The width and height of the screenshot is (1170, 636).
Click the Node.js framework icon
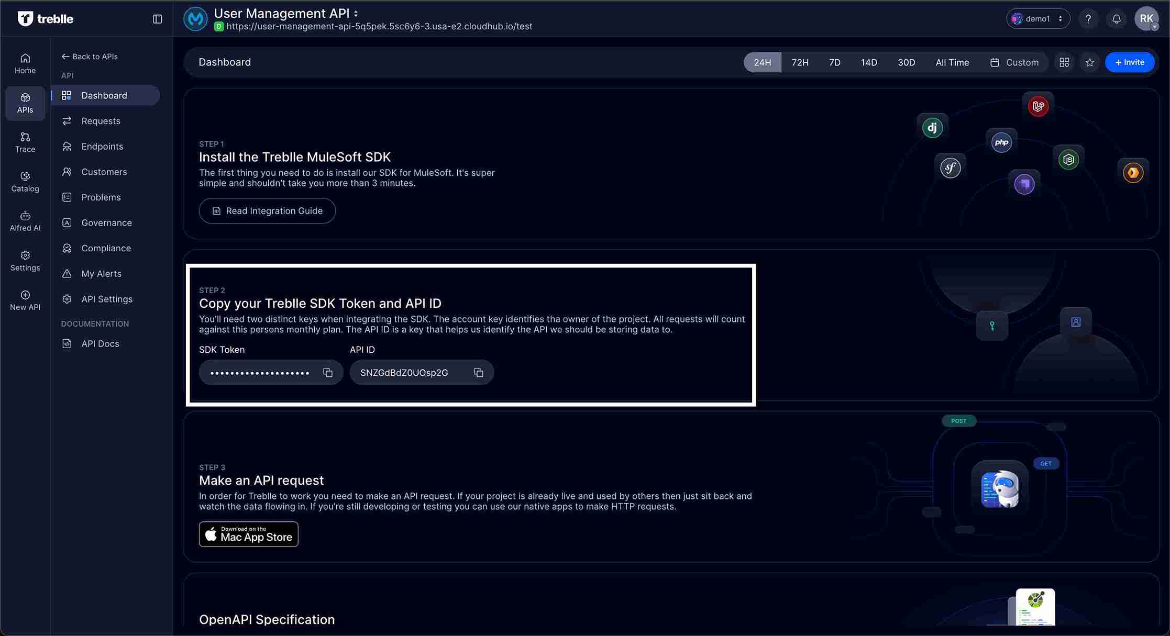point(1068,159)
